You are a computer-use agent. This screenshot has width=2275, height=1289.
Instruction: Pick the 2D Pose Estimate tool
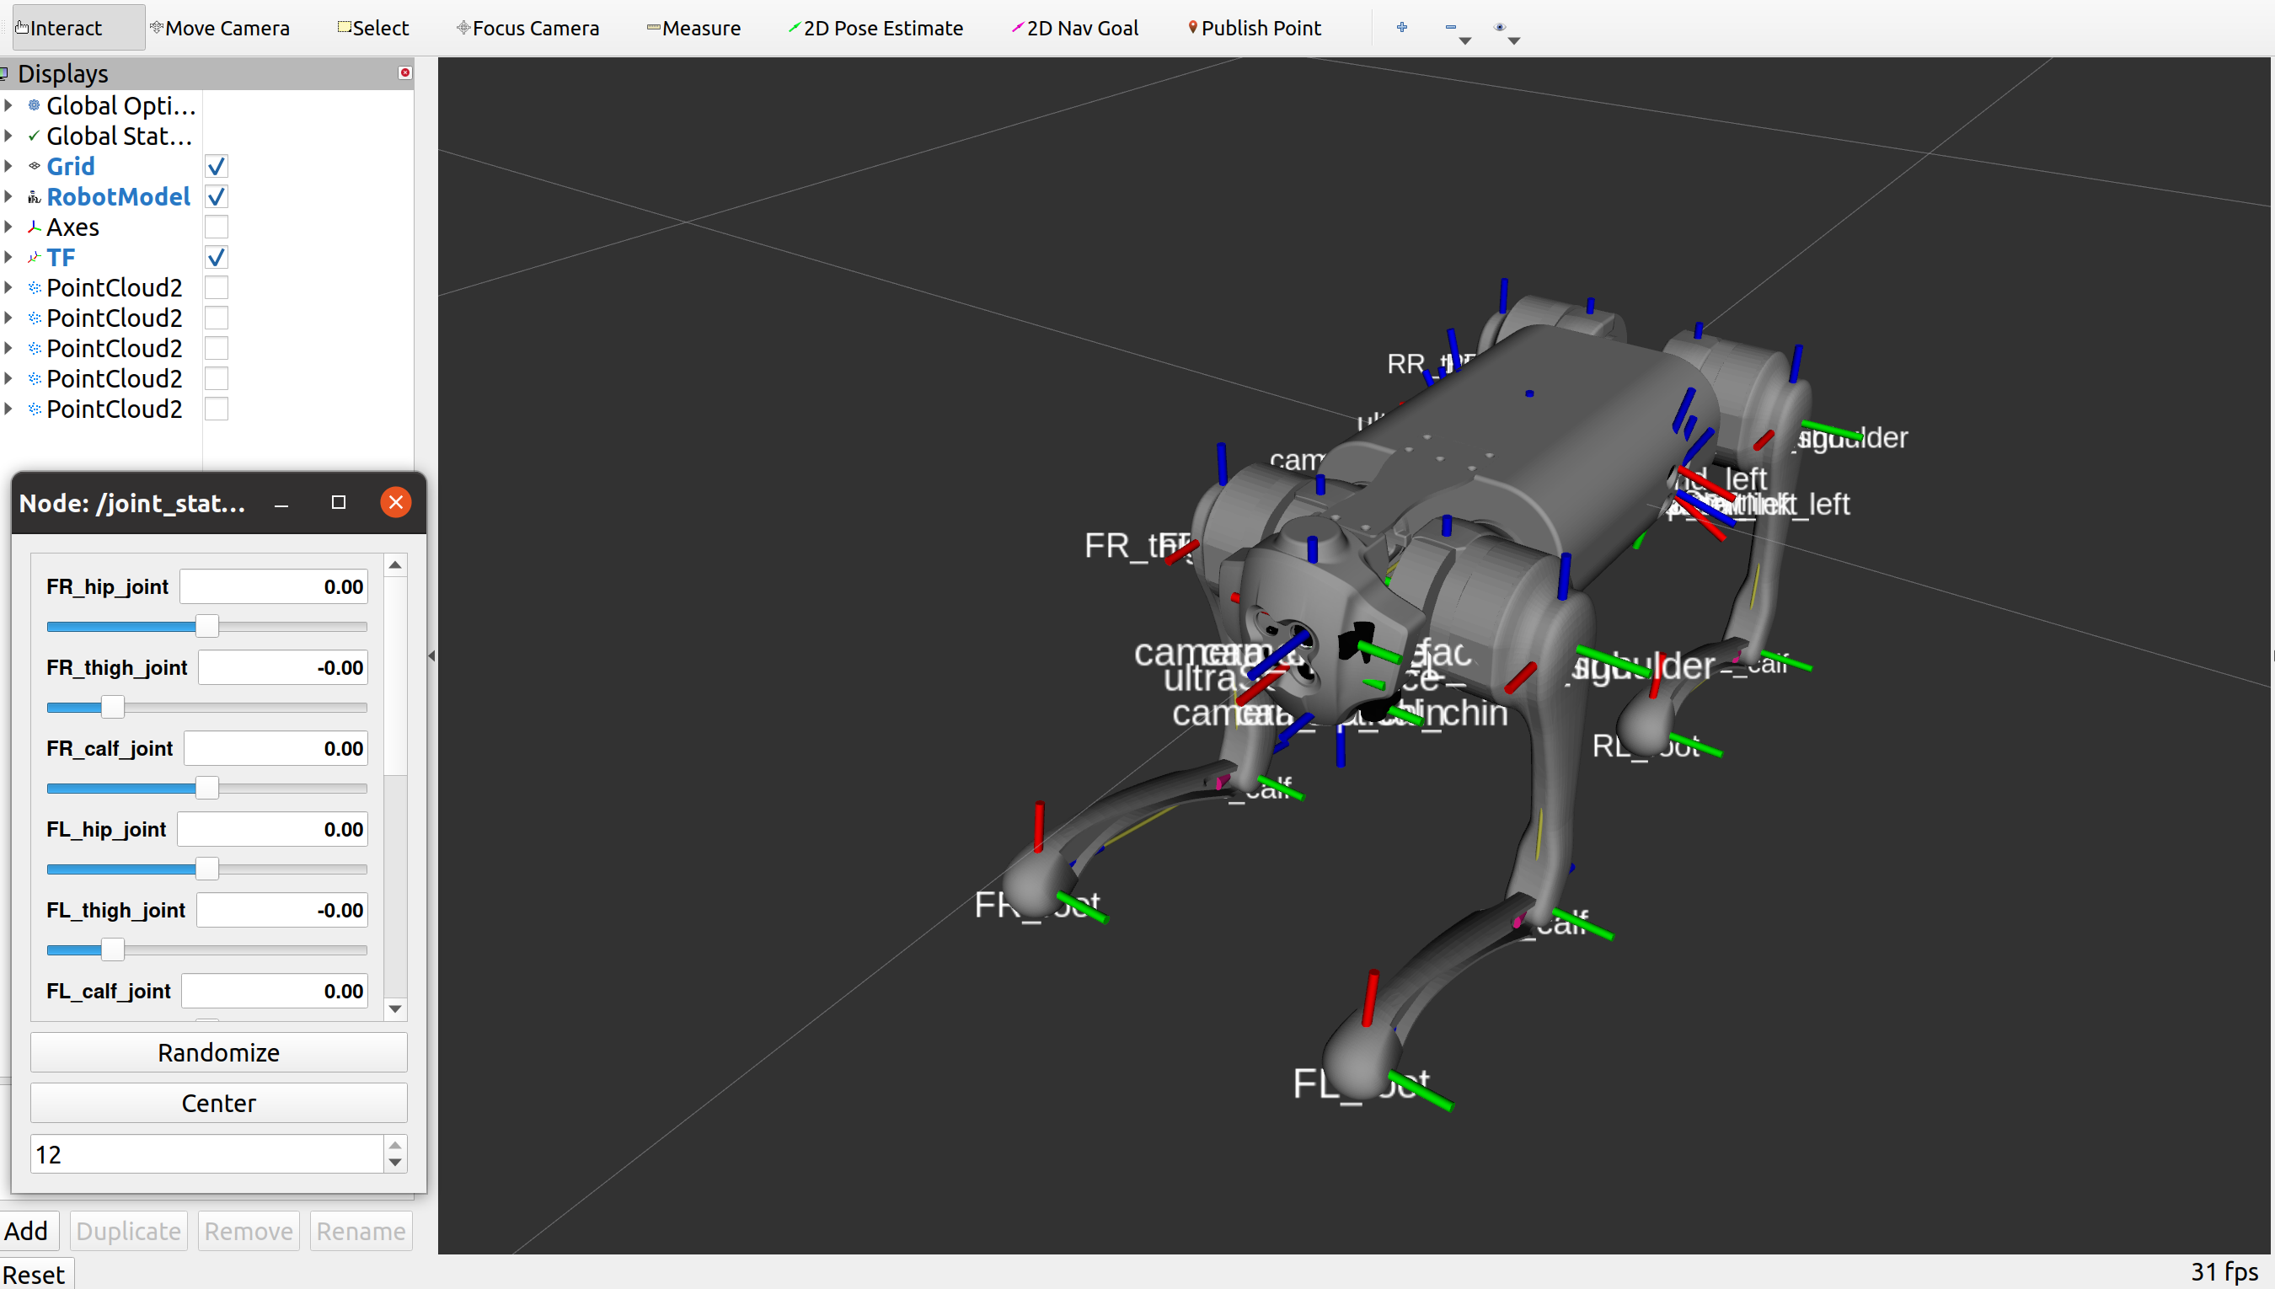click(x=875, y=28)
